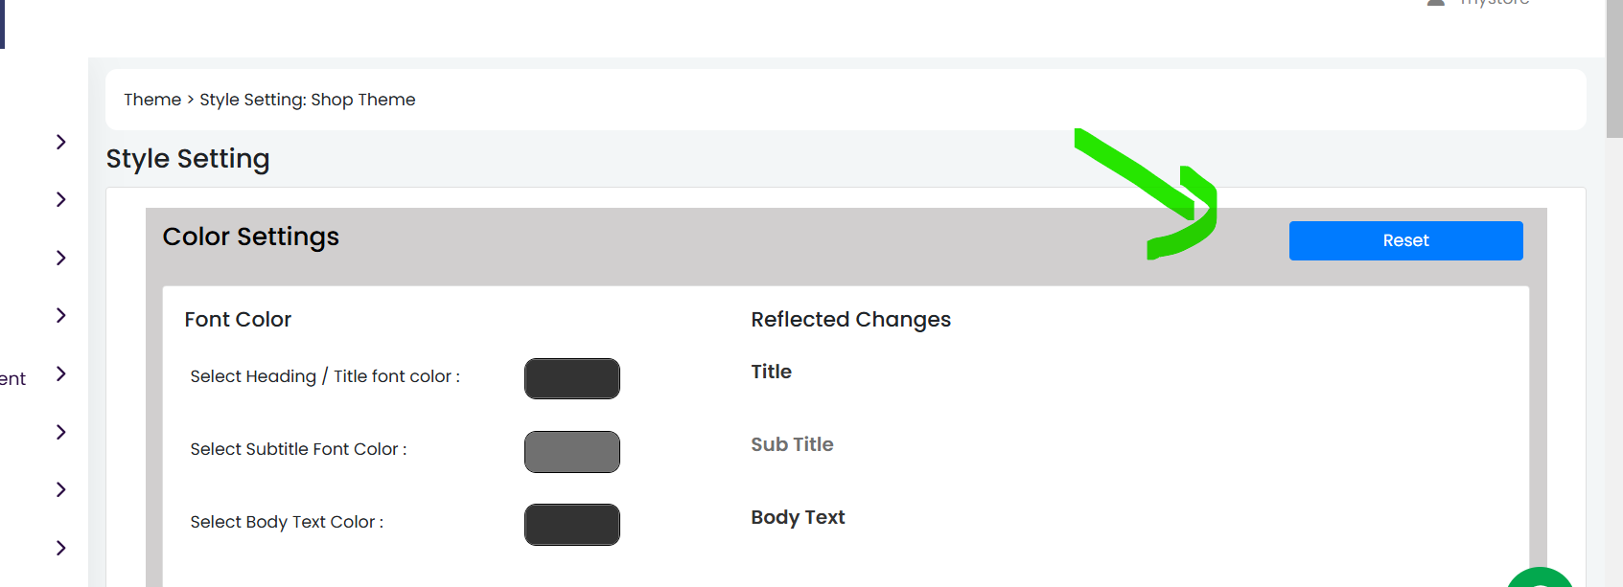Expand the topmost sidebar chevron
The width and height of the screenshot is (1623, 587).
click(61, 142)
